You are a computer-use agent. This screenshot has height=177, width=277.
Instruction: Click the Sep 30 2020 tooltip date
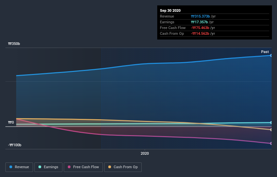[x=170, y=10]
